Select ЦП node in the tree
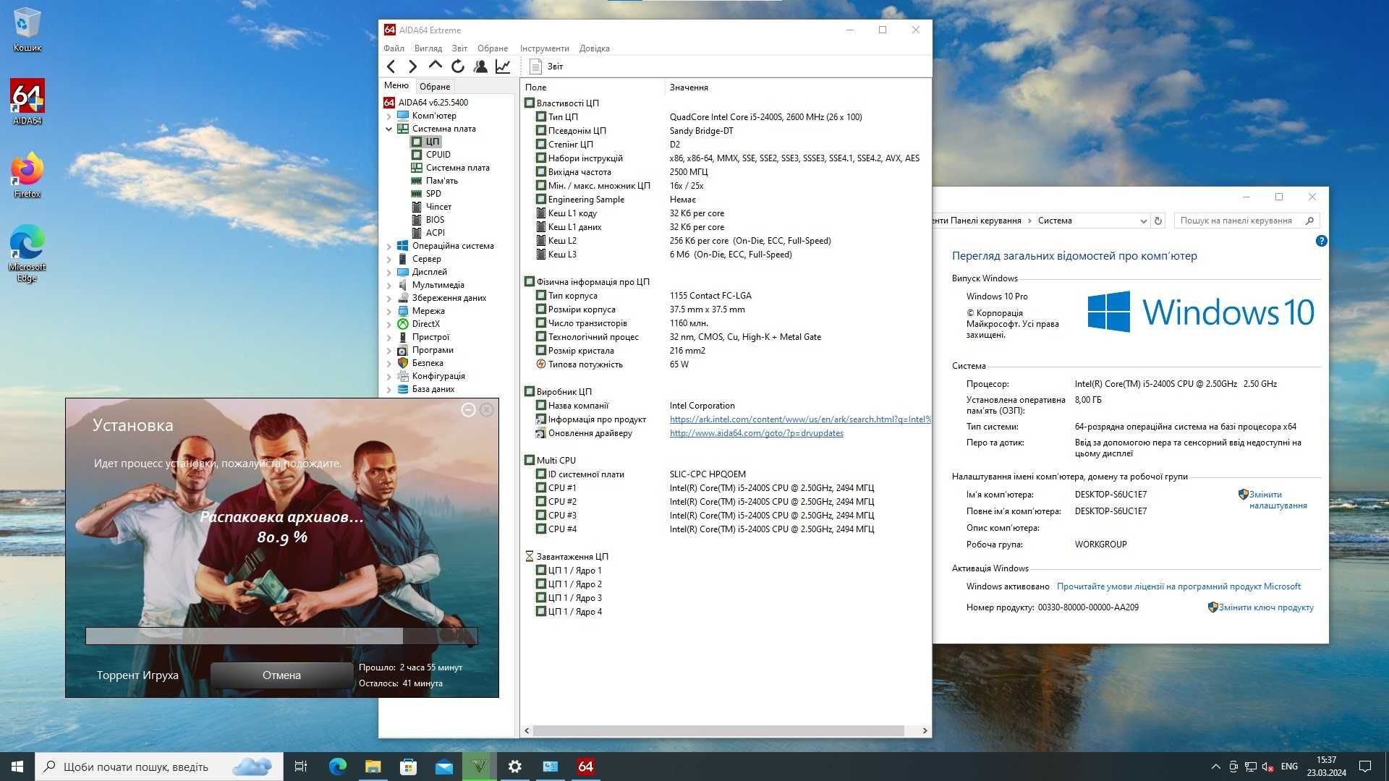 click(x=432, y=142)
